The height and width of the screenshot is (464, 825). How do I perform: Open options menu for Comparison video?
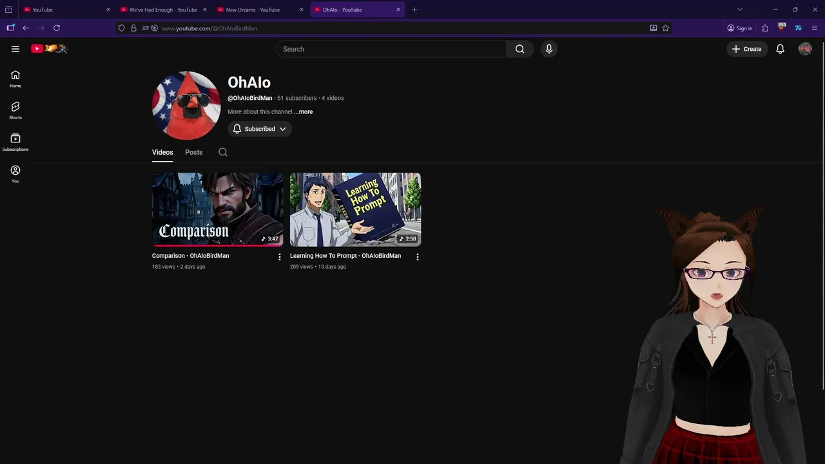click(x=280, y=256)
